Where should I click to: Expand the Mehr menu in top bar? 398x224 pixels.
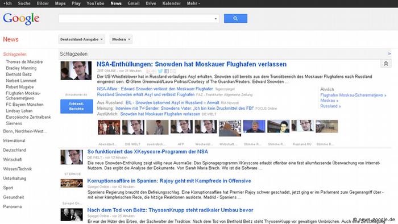[193, 3]
